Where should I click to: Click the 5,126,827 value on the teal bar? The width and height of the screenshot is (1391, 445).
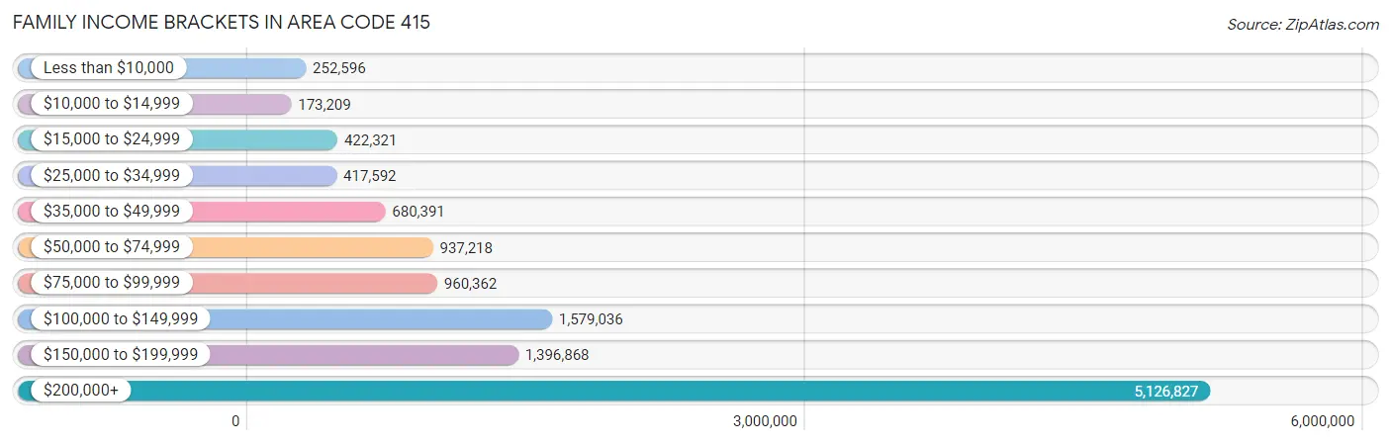tap(1165, 392)
